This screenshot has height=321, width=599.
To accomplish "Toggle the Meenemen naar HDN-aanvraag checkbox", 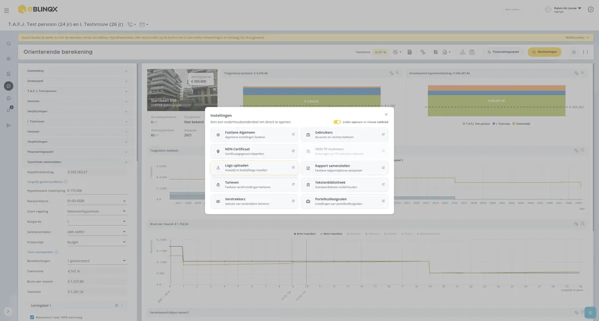I will (32, 317).
